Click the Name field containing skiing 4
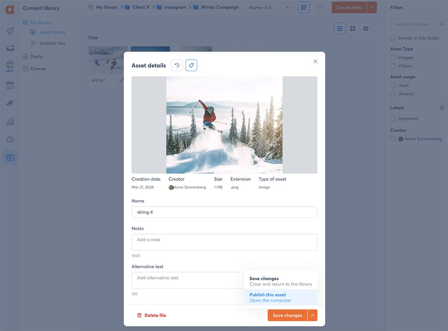Image resolution: width=448 pixels, height=331 pixels. (x=224, y=212)
